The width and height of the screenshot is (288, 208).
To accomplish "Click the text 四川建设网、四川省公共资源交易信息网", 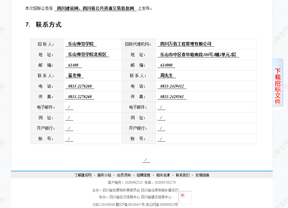I will click(x=95, y=9).
